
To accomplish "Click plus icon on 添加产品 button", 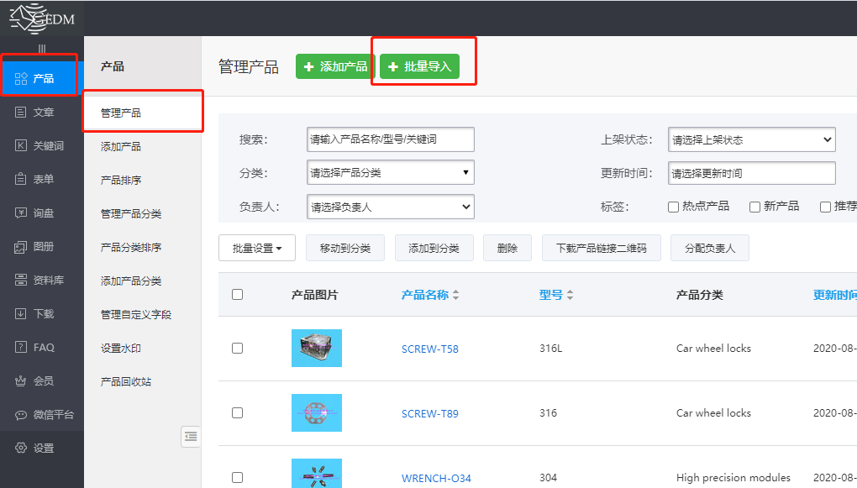I will point(309,66).
